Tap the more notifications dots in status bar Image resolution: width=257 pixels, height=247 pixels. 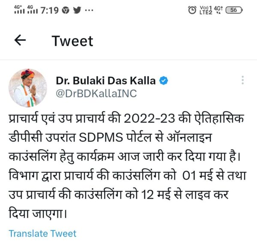pyautogui.click(x=89, y=10)
